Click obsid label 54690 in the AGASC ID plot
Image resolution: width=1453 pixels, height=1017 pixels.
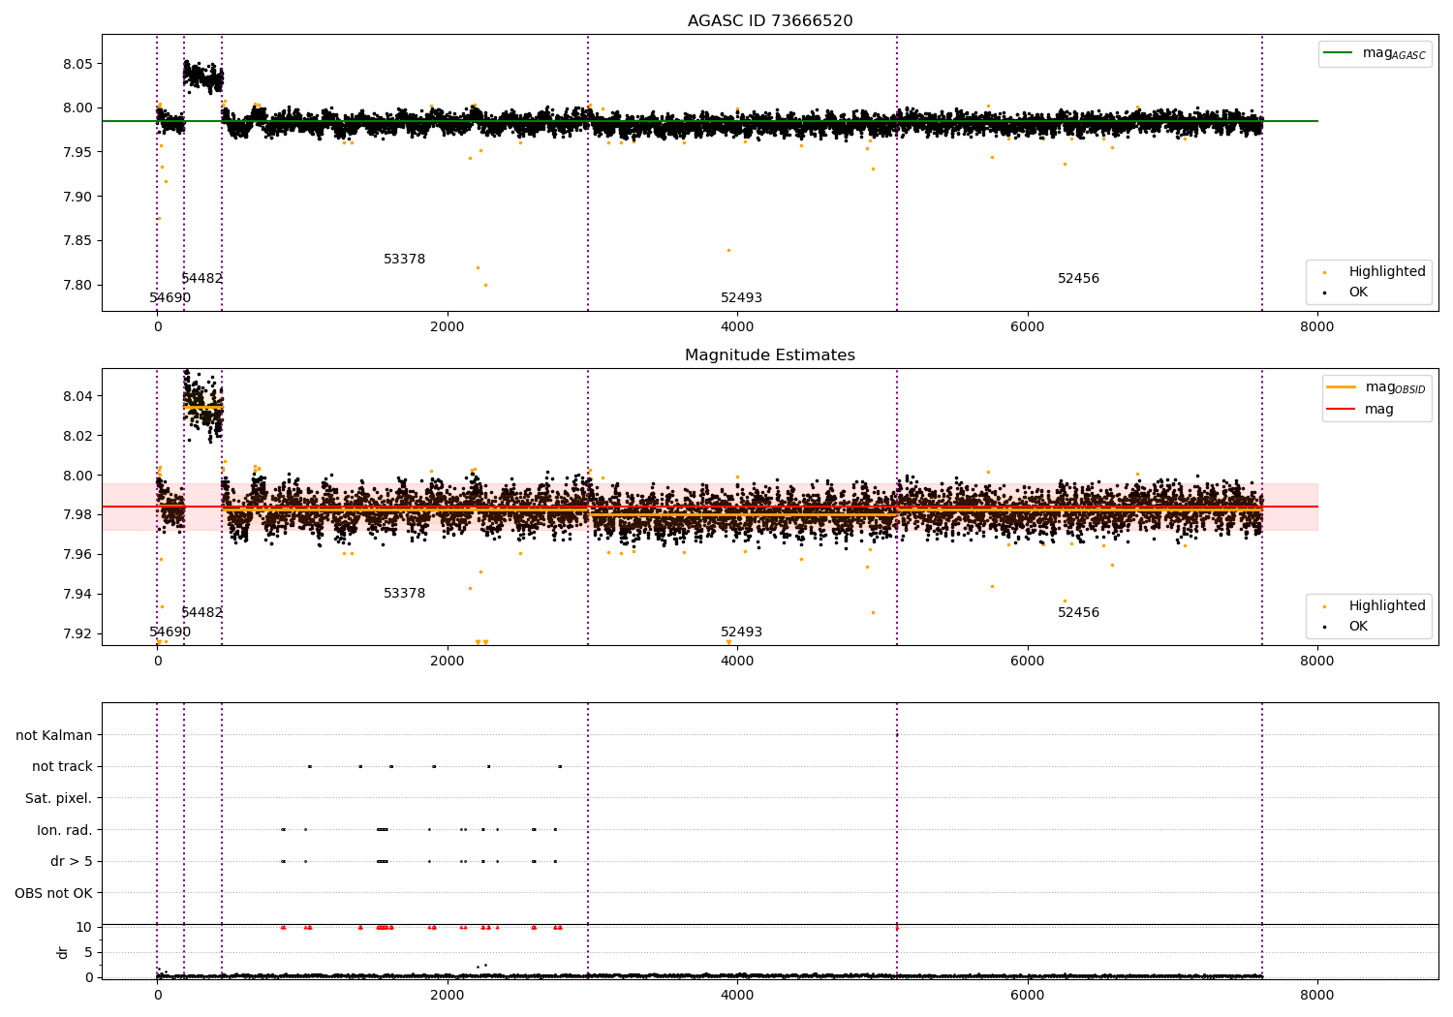tap(170, 298)
